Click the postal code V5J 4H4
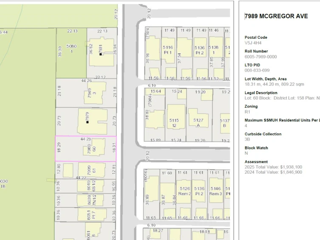Image resolution: width=320 pixels, height=240 pixels. (x=253, y=43)
